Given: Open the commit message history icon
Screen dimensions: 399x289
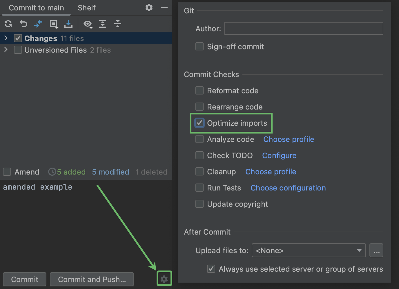Looking at the screenshot, I should [54, 24].
